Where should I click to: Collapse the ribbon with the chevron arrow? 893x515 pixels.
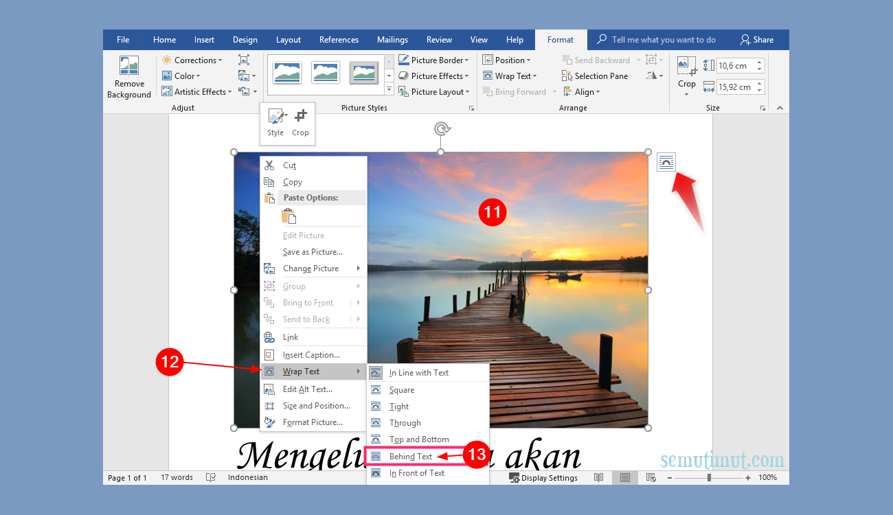coord(780,108)
